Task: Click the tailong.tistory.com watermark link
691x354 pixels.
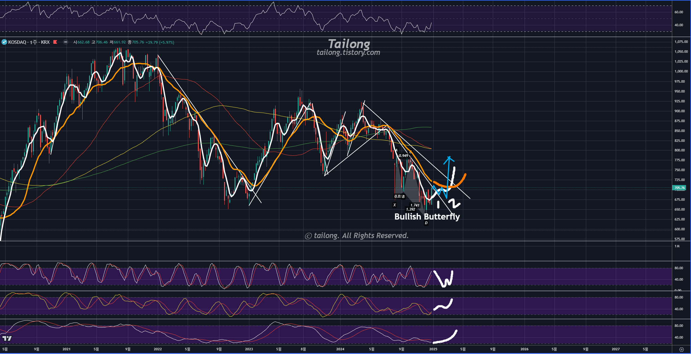Action: point(348,52)
